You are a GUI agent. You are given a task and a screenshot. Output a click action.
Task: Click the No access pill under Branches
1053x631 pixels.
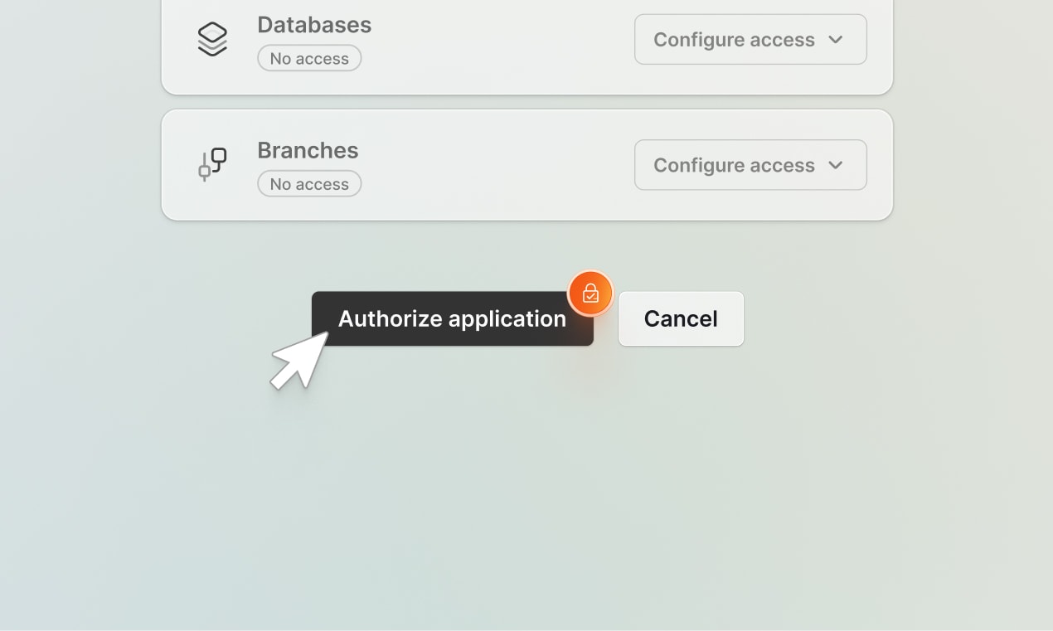[x=309, y=183]
